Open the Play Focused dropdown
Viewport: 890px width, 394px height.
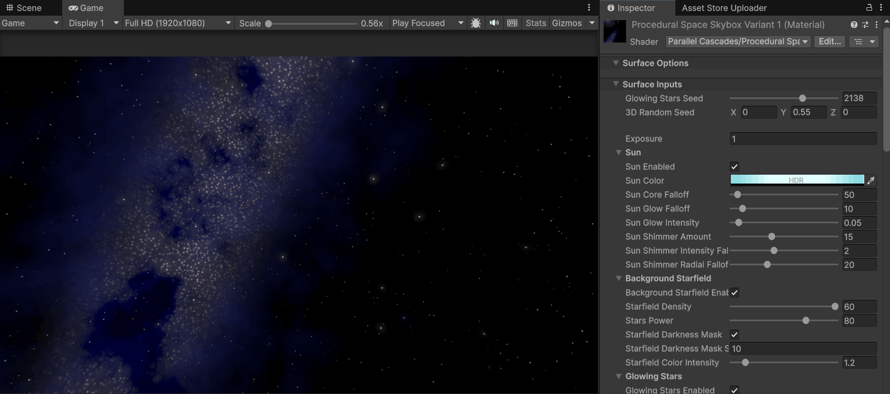click(x=428, y=23)
